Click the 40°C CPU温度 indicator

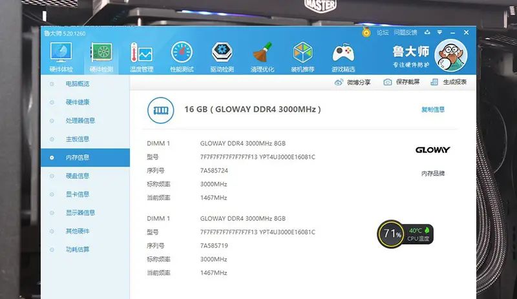[x=419, y=234]
